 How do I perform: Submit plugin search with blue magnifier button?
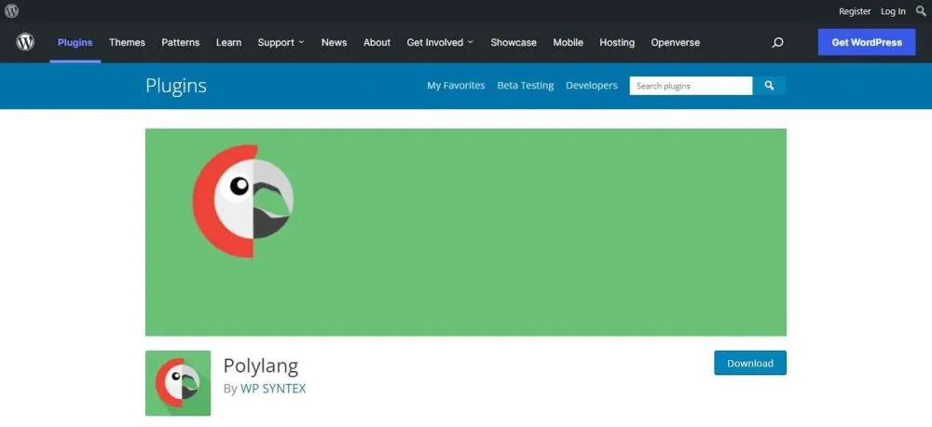point(769,86)
